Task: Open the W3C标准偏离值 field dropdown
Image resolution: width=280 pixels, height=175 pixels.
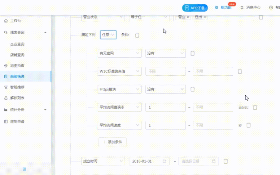Action: click(120, 71)
